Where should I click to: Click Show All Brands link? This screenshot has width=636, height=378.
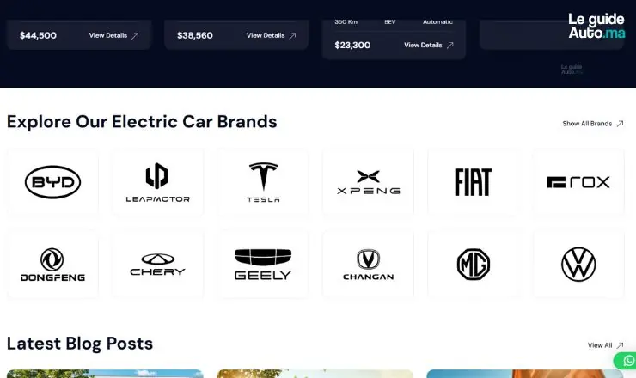click(593, 124)
